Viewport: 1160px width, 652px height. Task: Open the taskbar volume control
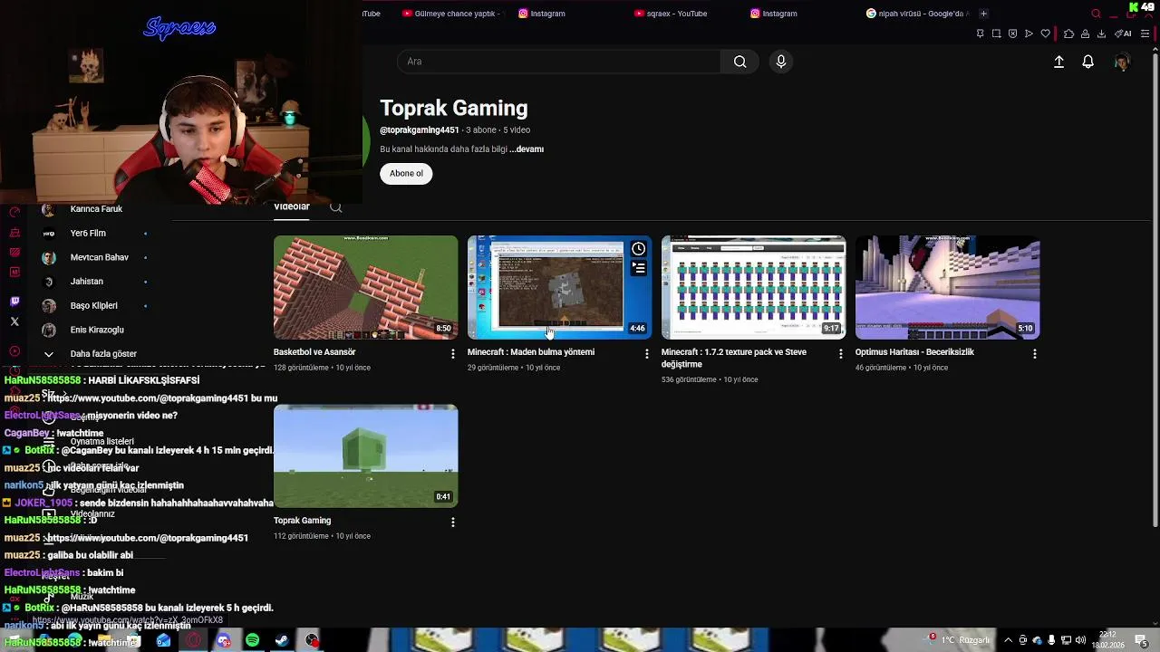(x=1080, y=640)
